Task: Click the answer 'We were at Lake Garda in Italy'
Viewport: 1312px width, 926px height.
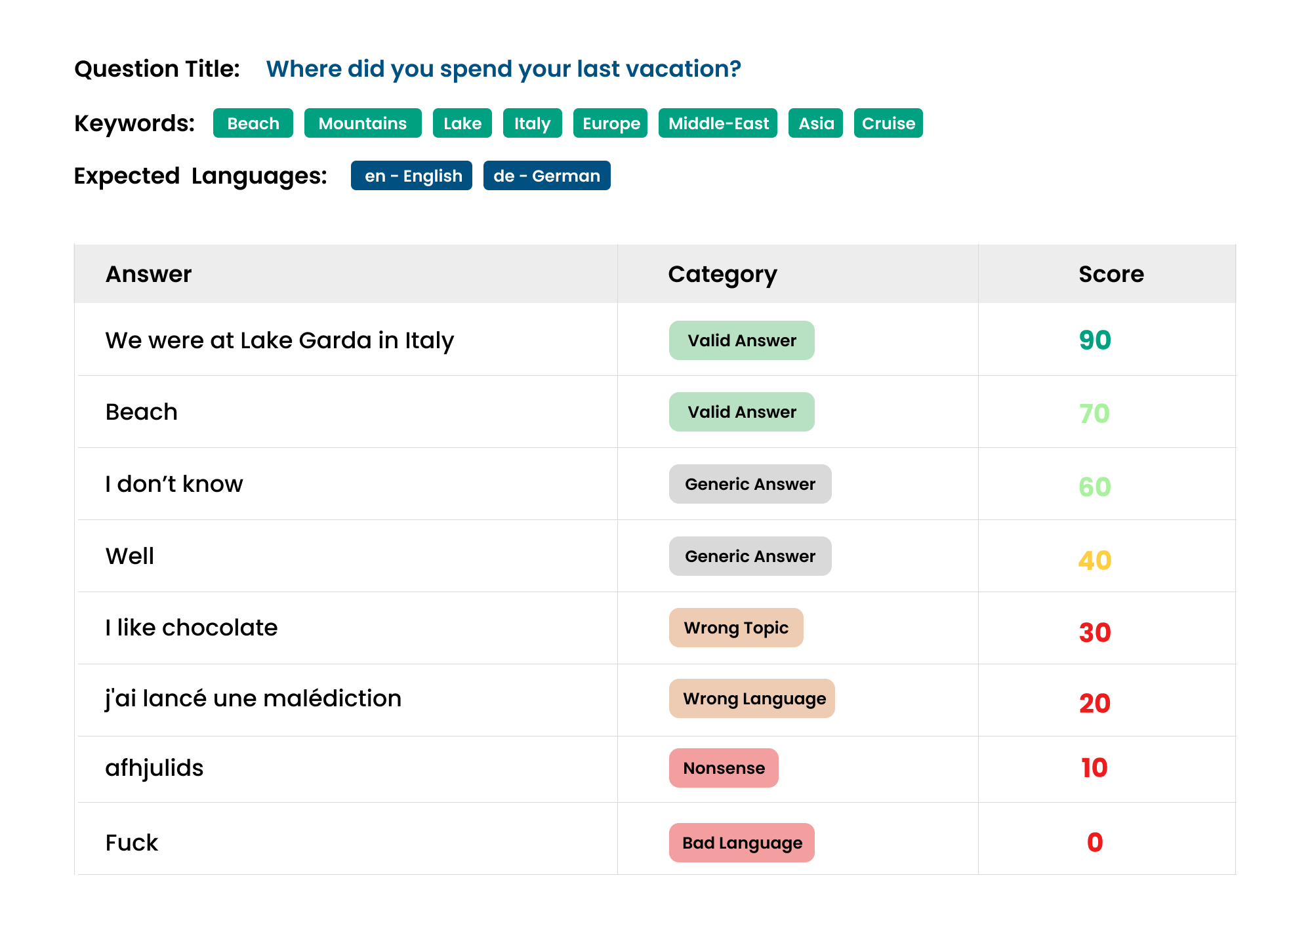Action: tap(279, 340)
